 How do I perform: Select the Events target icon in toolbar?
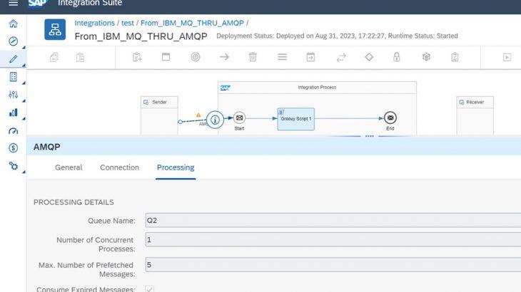pyautogui.click(x=196, y=57)
